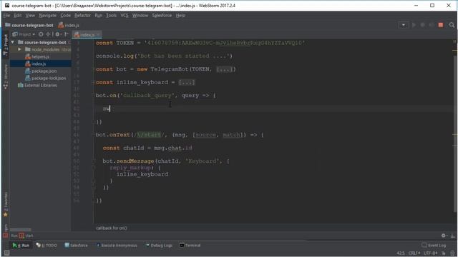The width and height of the screenshot is (458, 257).
Task: Click the scroll-from-source target icon in Project panel
Action: 41,34
